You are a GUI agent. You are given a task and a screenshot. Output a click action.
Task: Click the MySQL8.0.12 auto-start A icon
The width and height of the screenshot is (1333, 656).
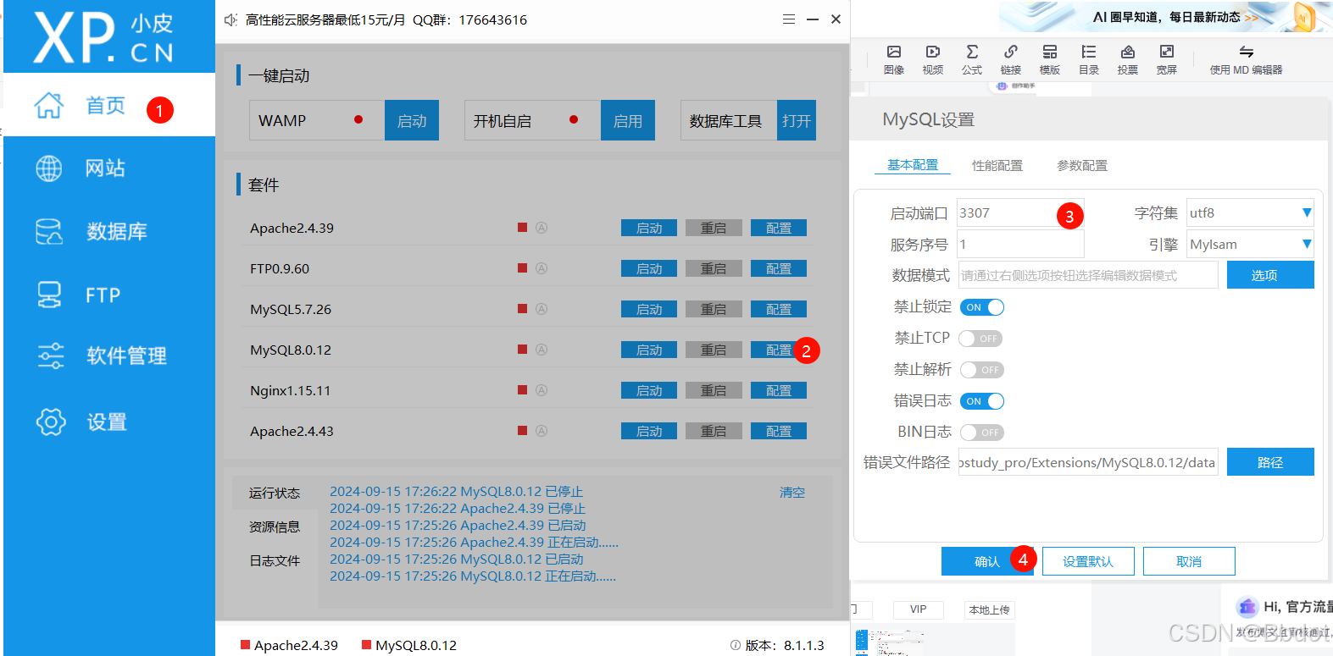pos(542,350)
